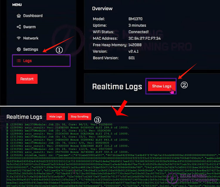This screenshot has width=220, height=187.
Task: Click the log line with diff 274.5
Action: [x=68, y=134]
